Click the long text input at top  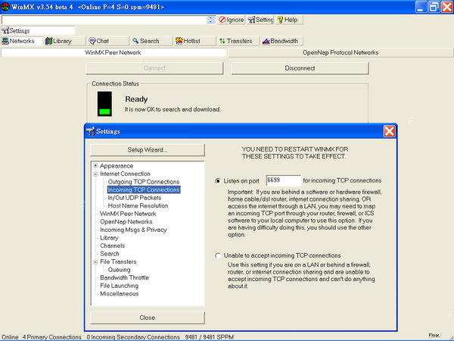coord(104,20)
